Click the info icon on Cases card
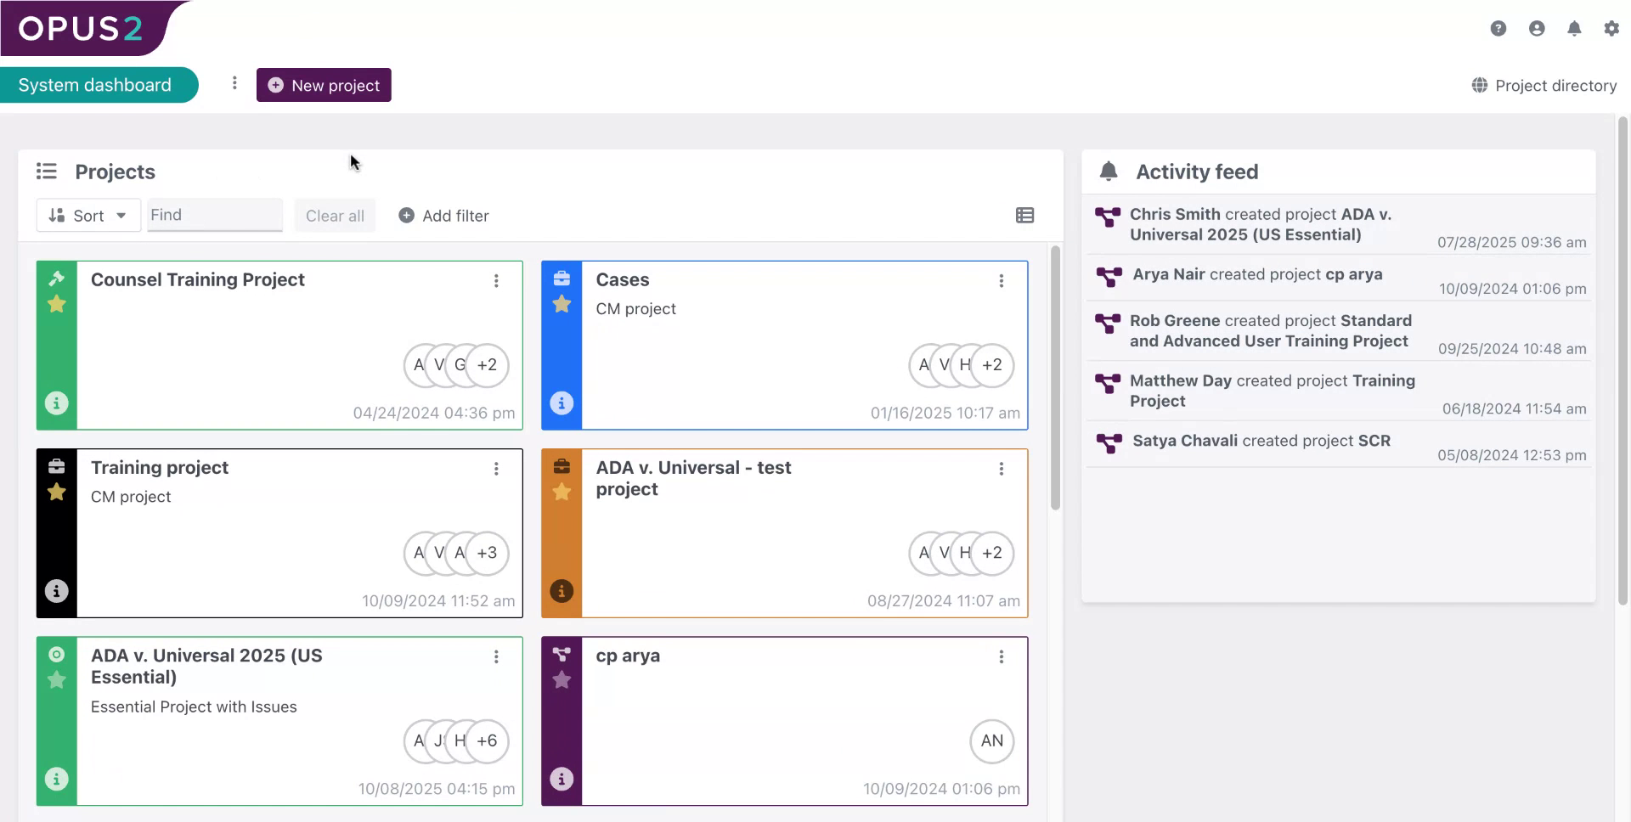This screenshot has height=822, width=1631. coord(562,403)
